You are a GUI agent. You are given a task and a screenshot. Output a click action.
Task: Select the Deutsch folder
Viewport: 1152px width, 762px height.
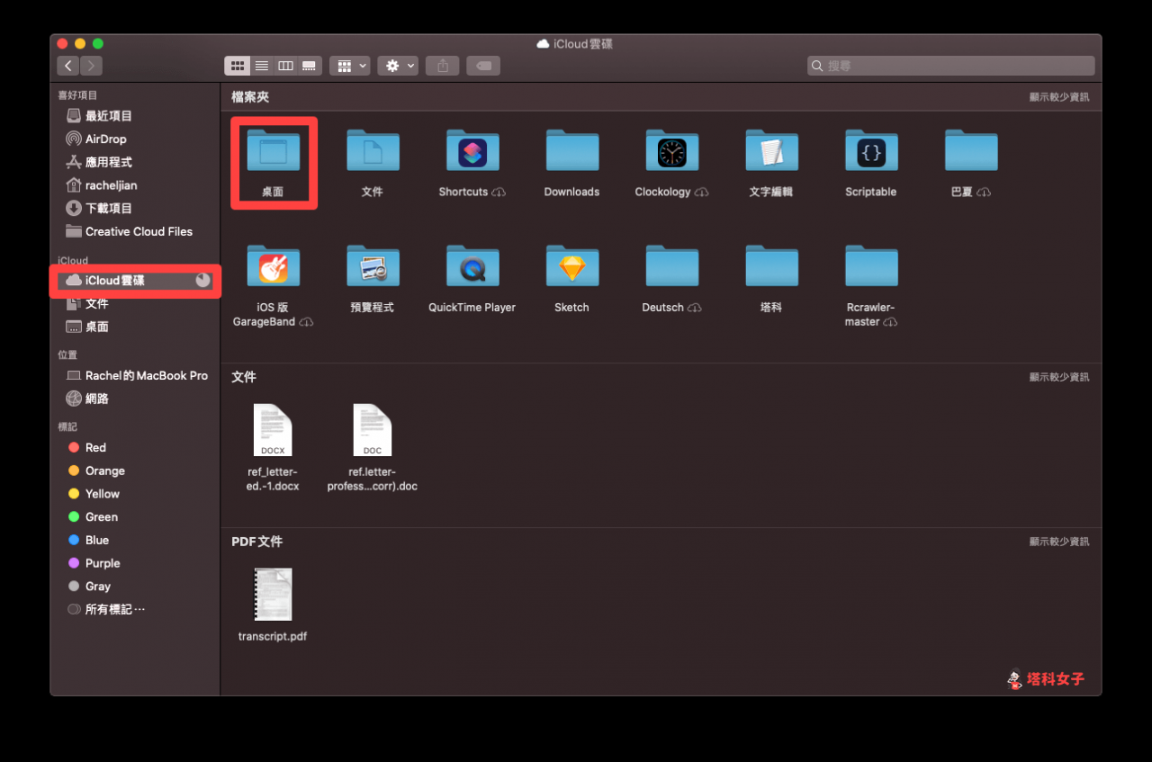point(671,265)
